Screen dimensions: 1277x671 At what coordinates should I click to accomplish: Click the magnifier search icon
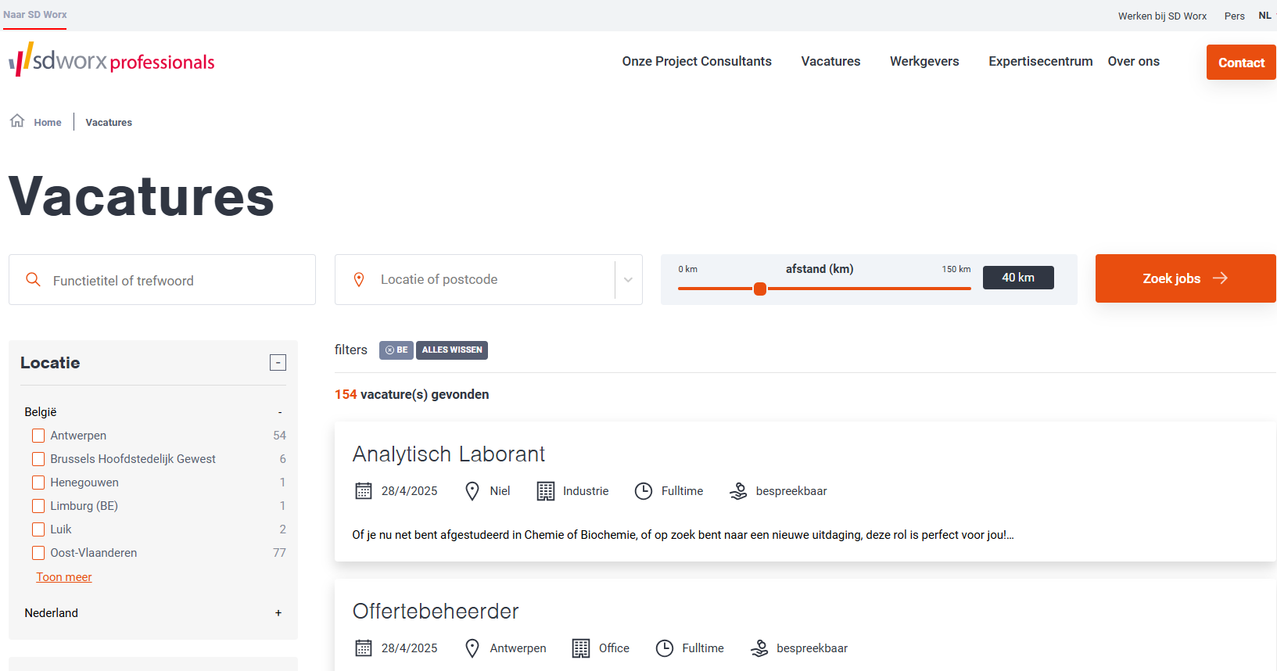click(33, 279)
